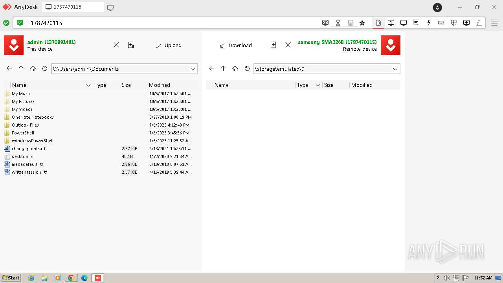503x283 pixels.
Task: Sort local files by Size column
Action: (x=133, y=85)
